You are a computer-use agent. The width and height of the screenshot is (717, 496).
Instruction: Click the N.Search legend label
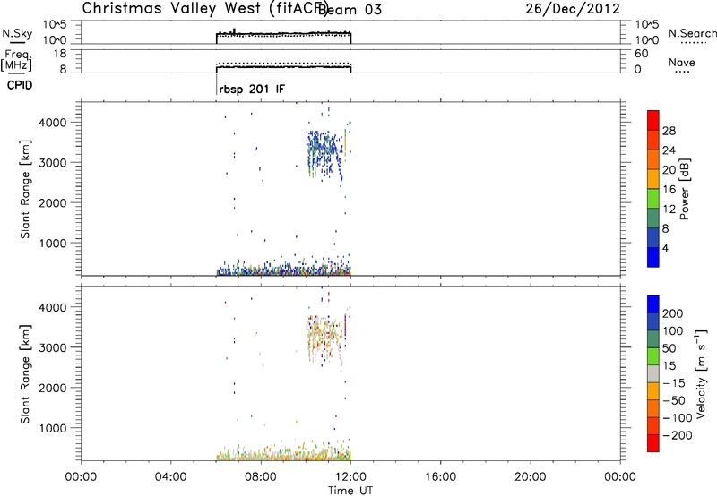[x=692, y=33]
